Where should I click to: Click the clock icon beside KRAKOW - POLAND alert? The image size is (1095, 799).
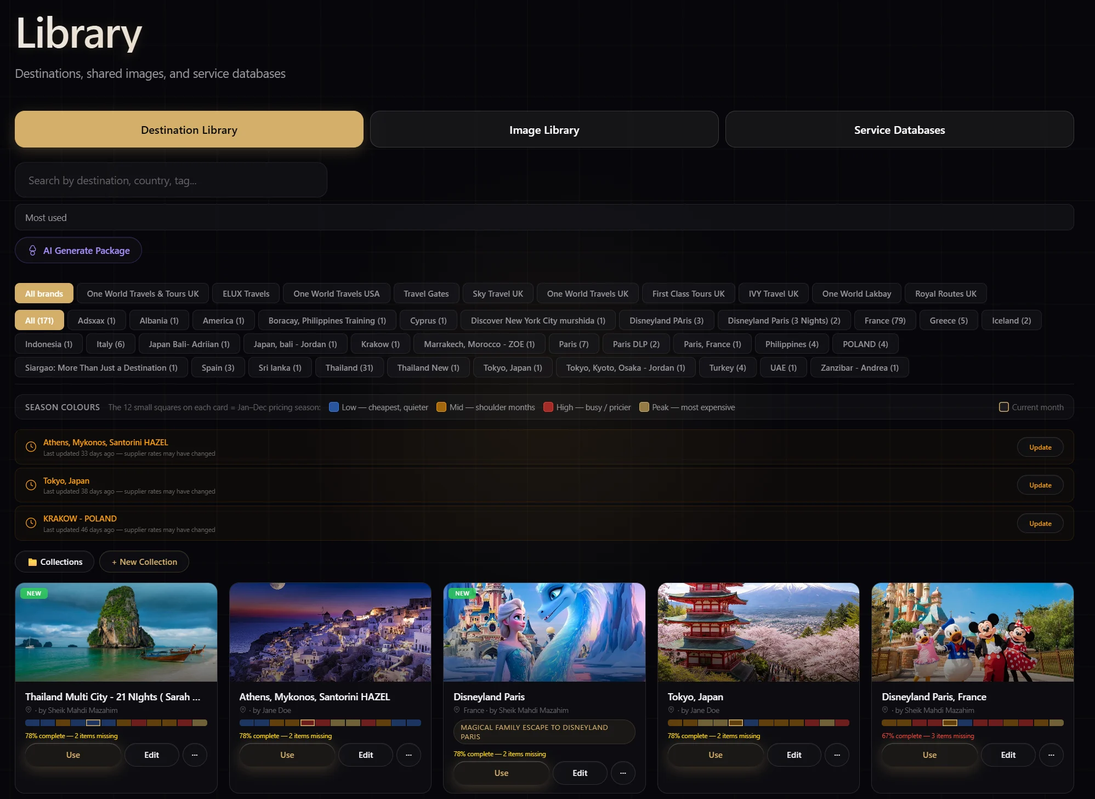click(31, 523)
